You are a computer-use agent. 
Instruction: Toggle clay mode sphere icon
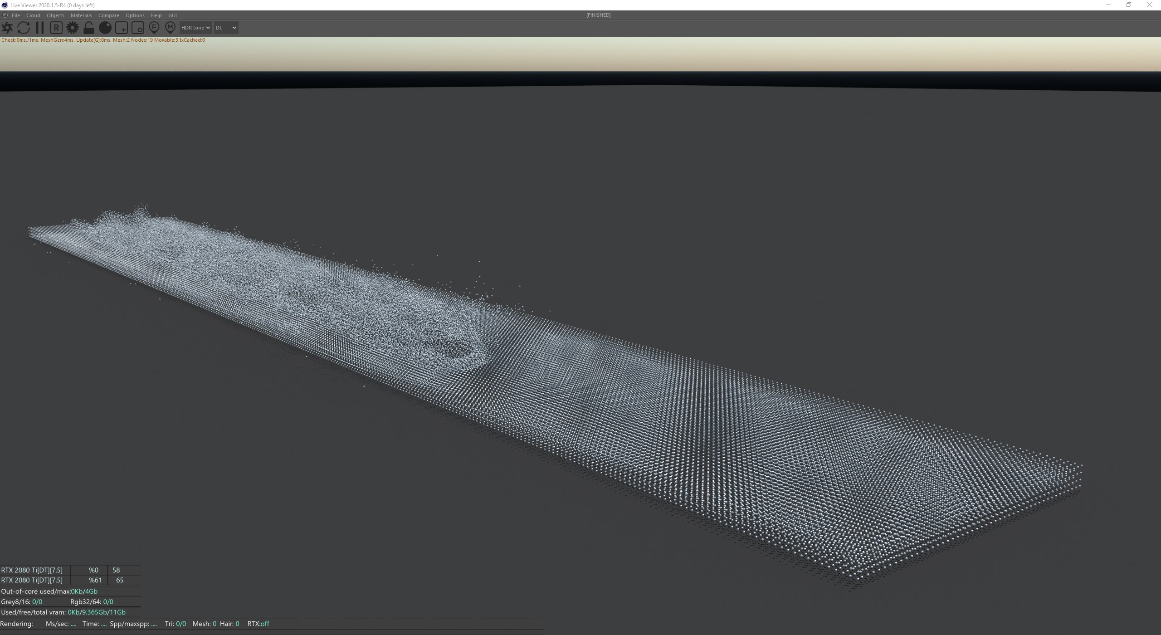point(105,28)
